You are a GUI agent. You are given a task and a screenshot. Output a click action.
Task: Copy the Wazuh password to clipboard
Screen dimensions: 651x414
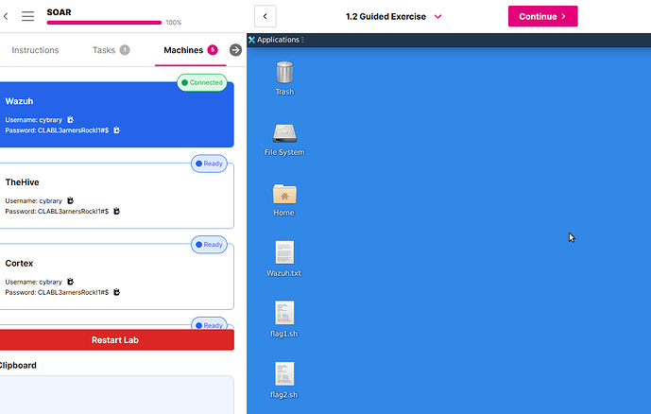click(116, 130)
